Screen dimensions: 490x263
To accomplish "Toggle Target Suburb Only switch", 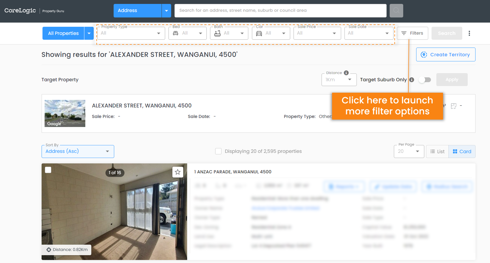I will (425, 80).
